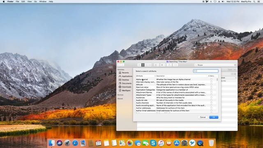Click the search rule minus button

pos(232,74)
